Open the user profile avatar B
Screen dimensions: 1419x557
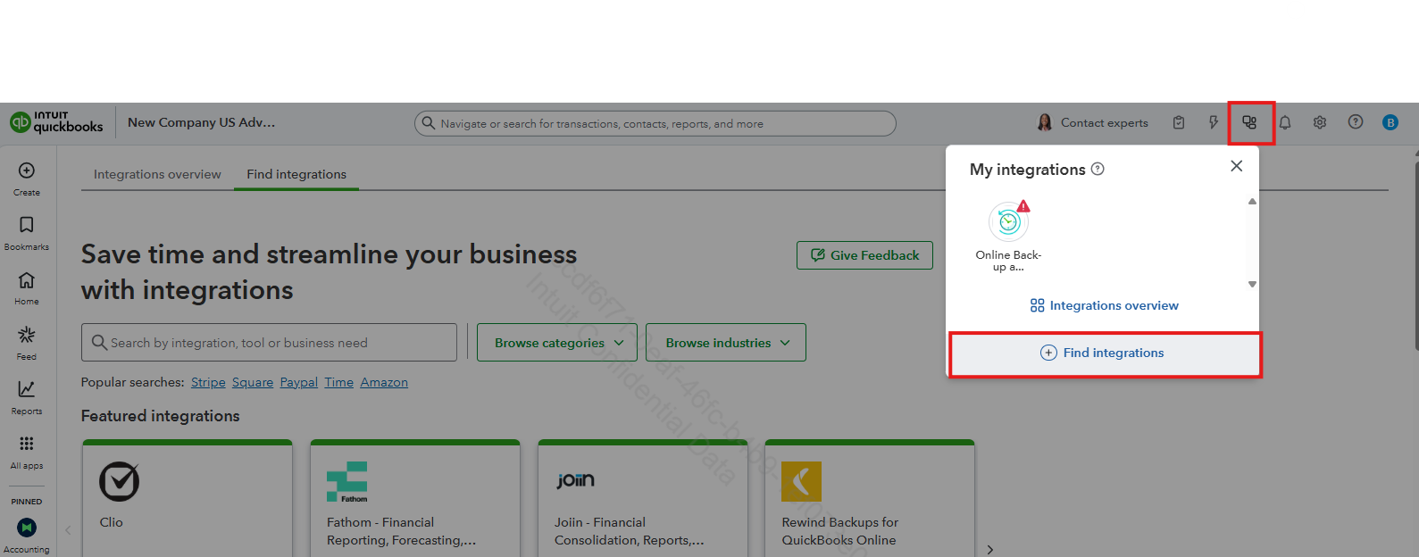(1390, 122)
